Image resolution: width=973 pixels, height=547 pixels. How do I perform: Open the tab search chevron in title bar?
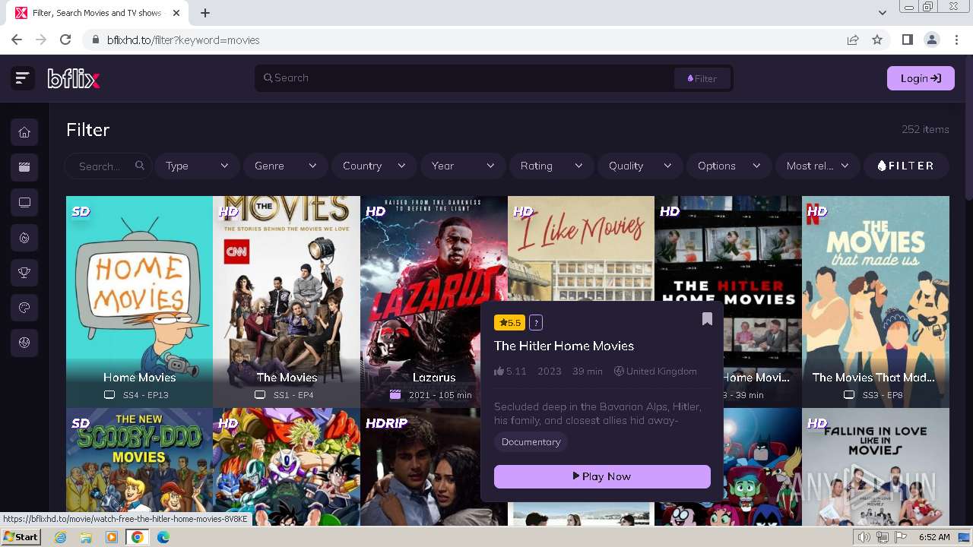882,12
